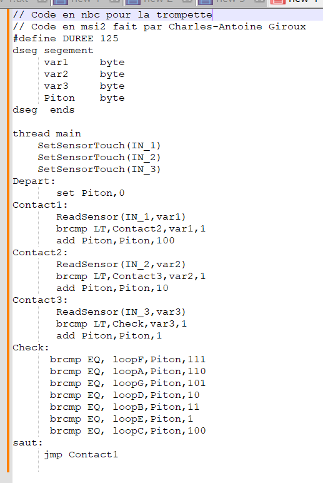Click the Charles-Antoine Giroux author comment

click(237, 27)
